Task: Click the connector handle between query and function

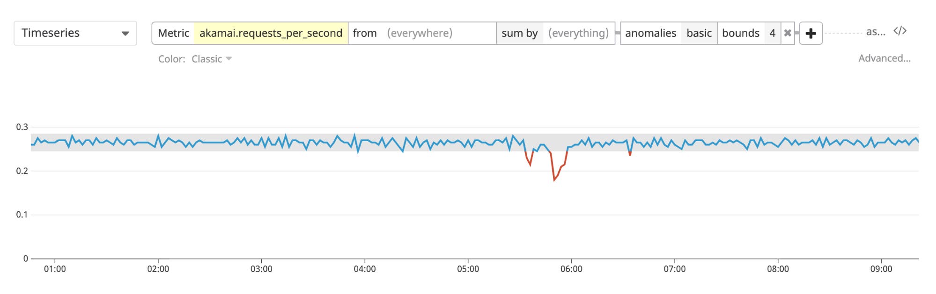Action: [x=619, y=33]
